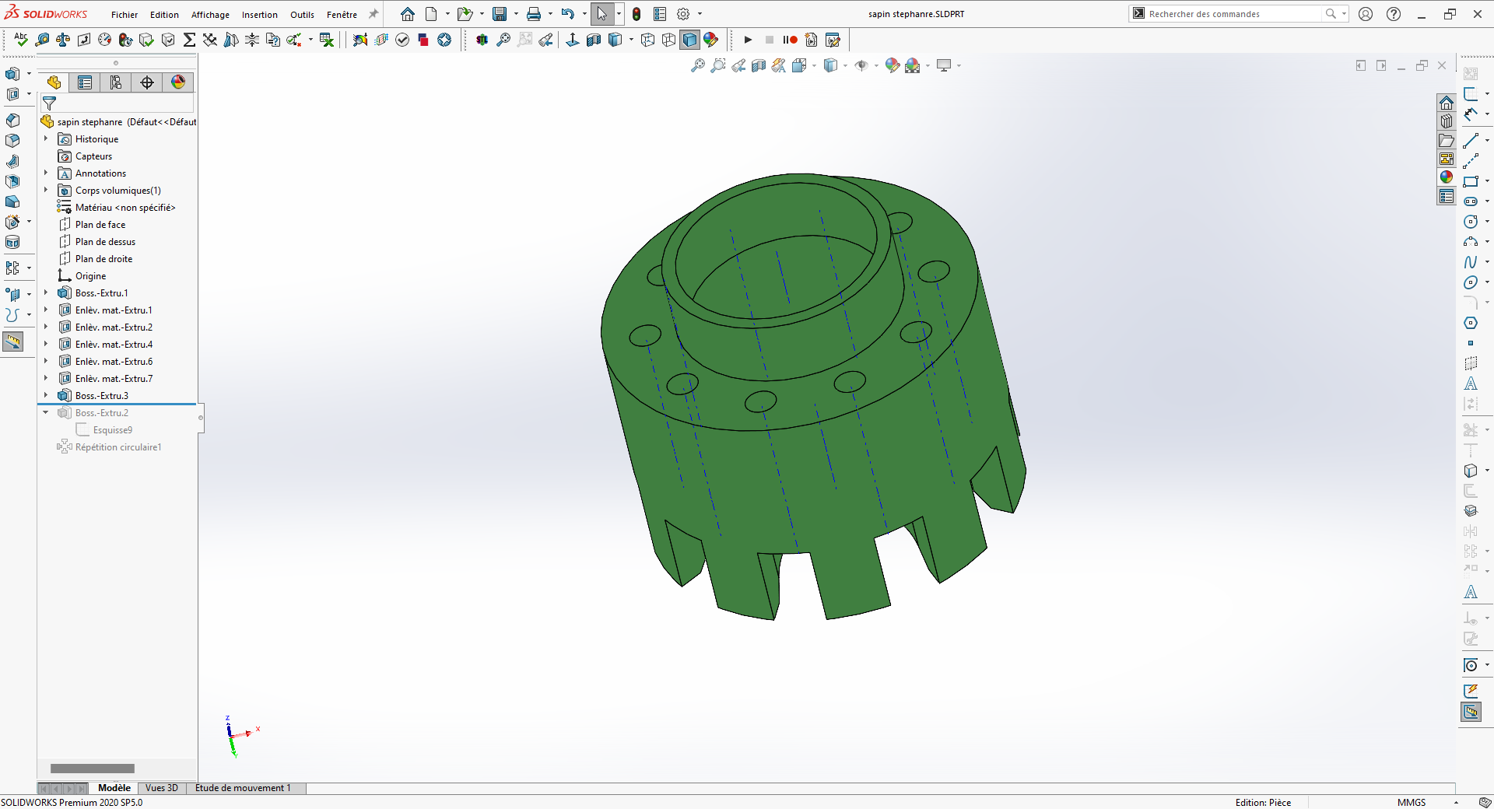
Task: Open the hide/show items eye dropdown
Action: 861,66
